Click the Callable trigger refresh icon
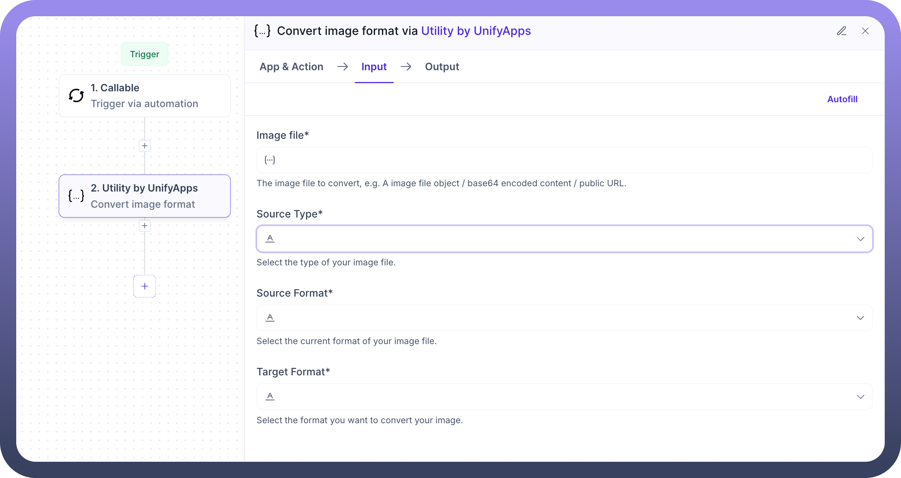Image resolution: width=901 pixels, height=478 pixels. point(76,96)
